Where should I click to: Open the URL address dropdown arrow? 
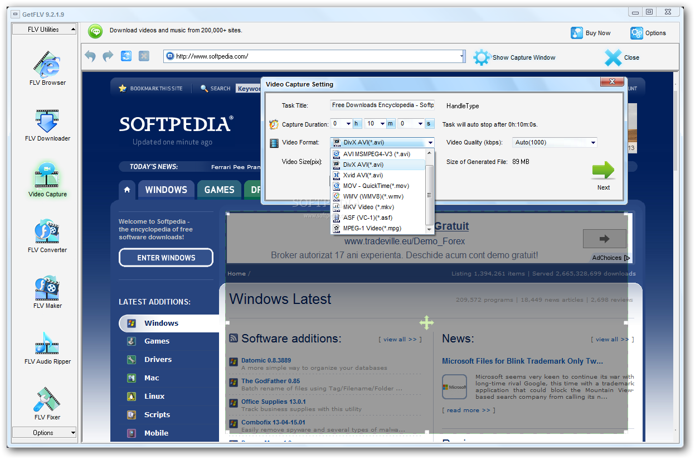pyautogui.click(x=462, y=56)
